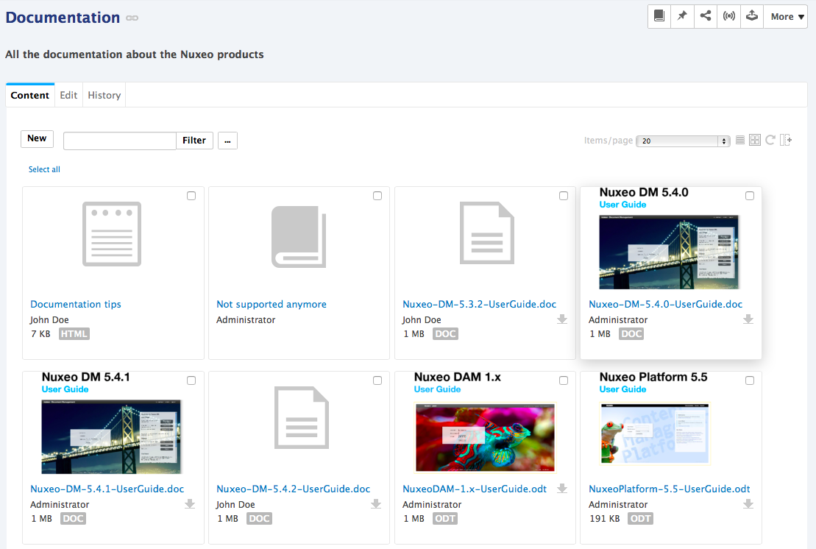The width and height of the screenshot is (816, 549).
Task: Download NuxeoDAM-1.x-UserGuide.odt via arrow icon
Action: (562, 488)
